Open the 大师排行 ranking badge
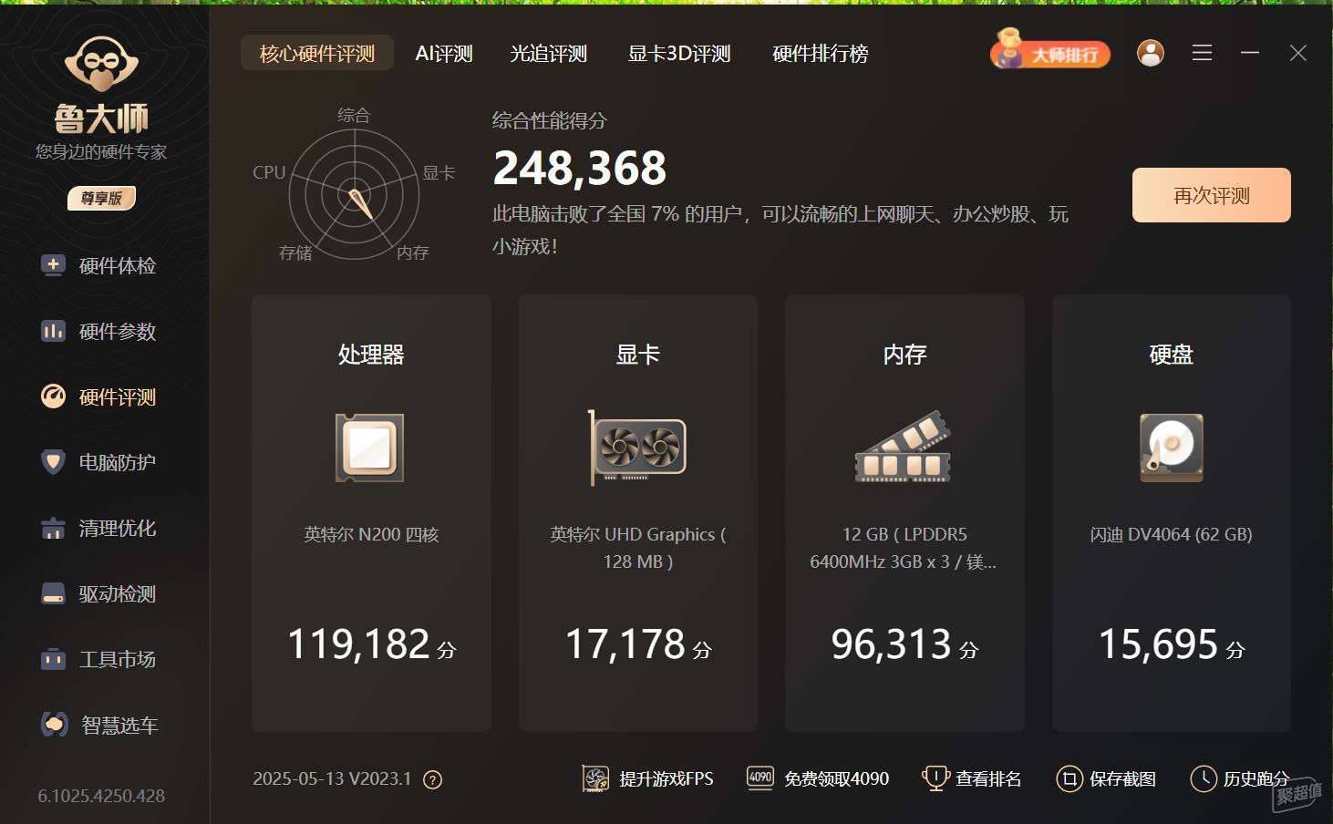The height and width of the screenshot is (824, 1333). click(1050, 51)
